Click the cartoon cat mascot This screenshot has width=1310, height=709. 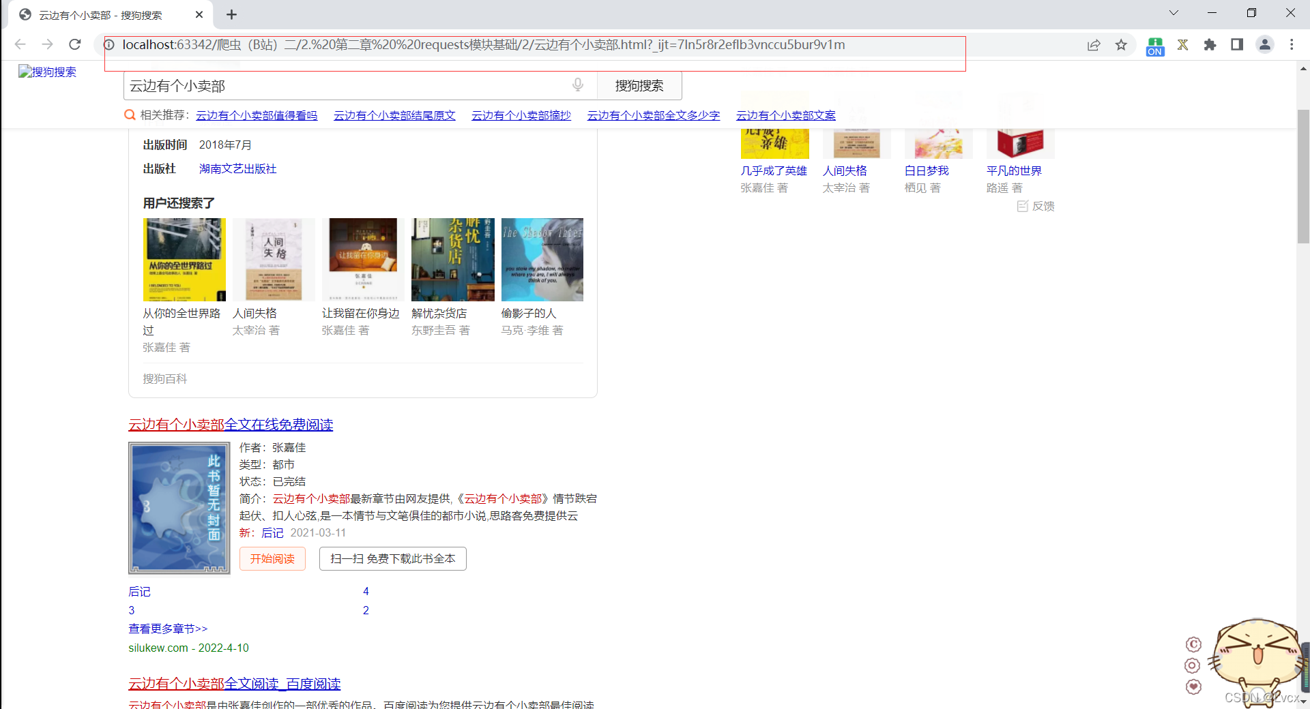point(1255,661)
